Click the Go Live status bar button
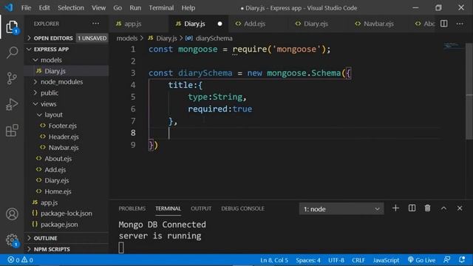The image size is (473, 266). tap(421, 260)
